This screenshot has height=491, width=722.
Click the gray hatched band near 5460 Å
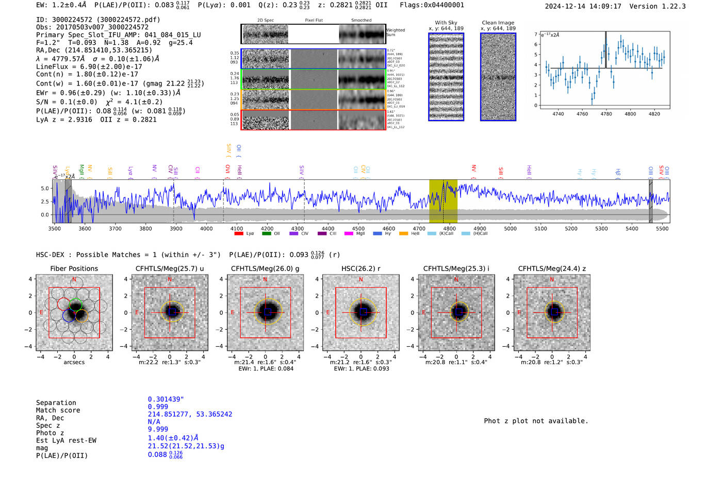[651, 201]
